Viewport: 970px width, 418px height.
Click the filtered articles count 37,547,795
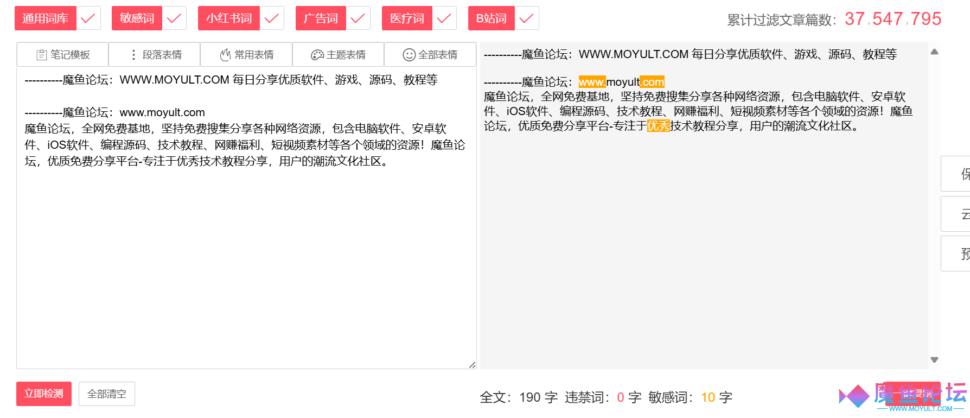pos(893,19)
